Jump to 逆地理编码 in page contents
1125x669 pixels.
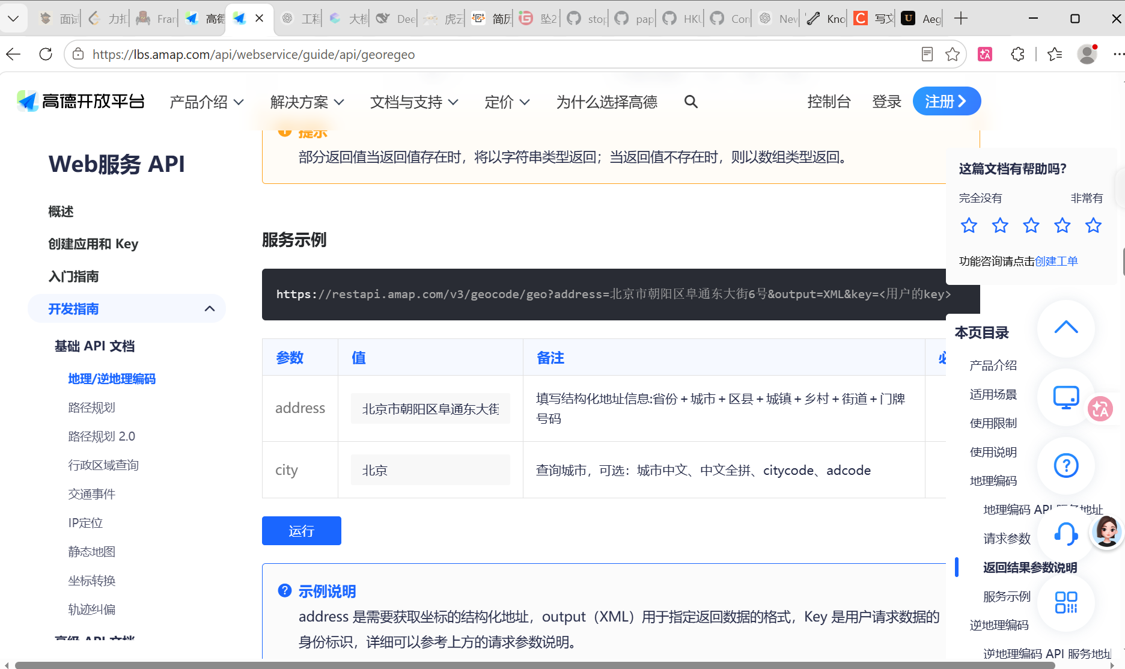click(999, 625)
